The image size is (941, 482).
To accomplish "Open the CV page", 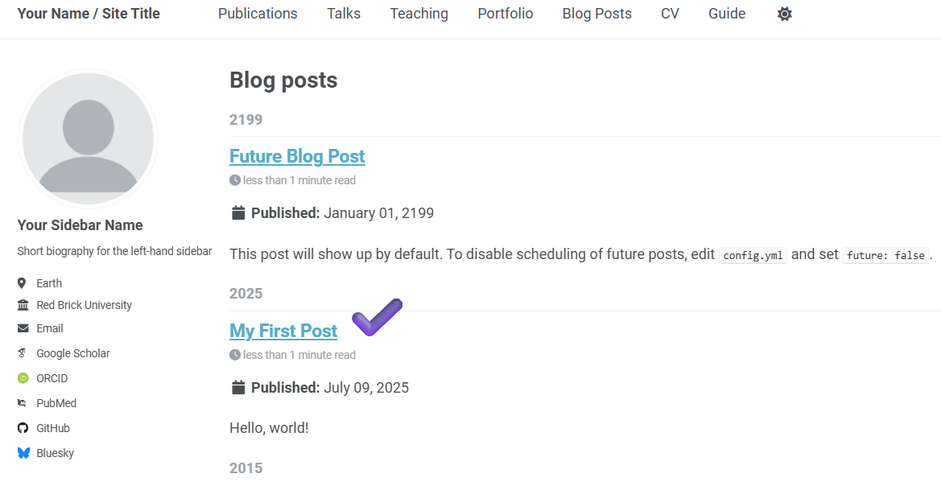I will [x=670, y=14].
